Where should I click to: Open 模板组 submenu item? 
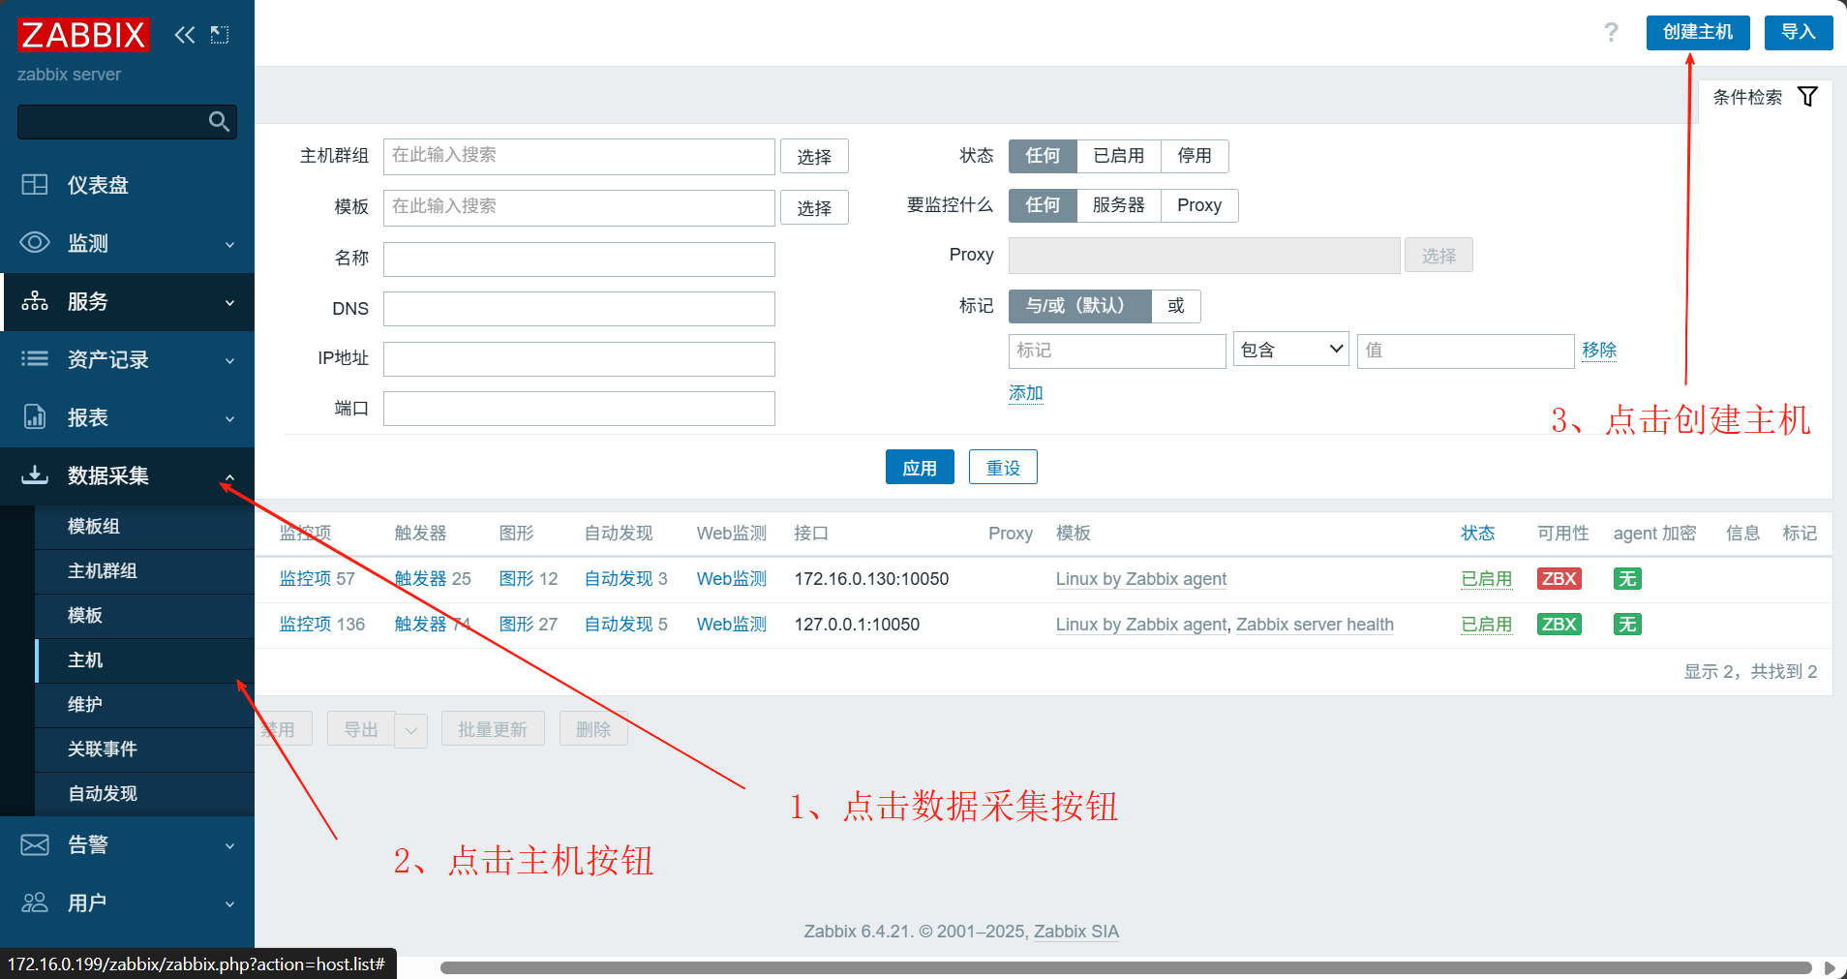(x=144, y=526)
